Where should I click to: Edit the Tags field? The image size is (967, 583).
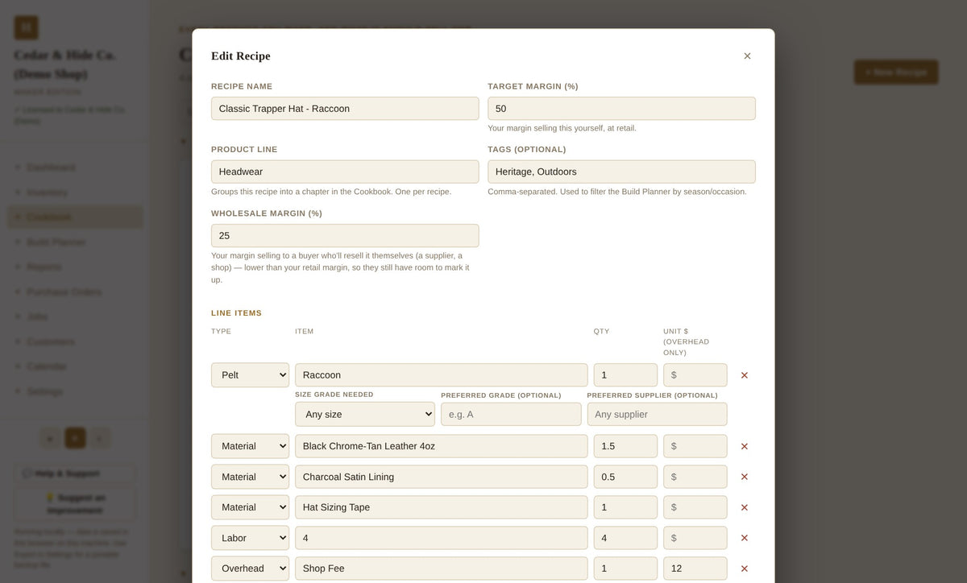pyautogui.click(x=621, y=172)
